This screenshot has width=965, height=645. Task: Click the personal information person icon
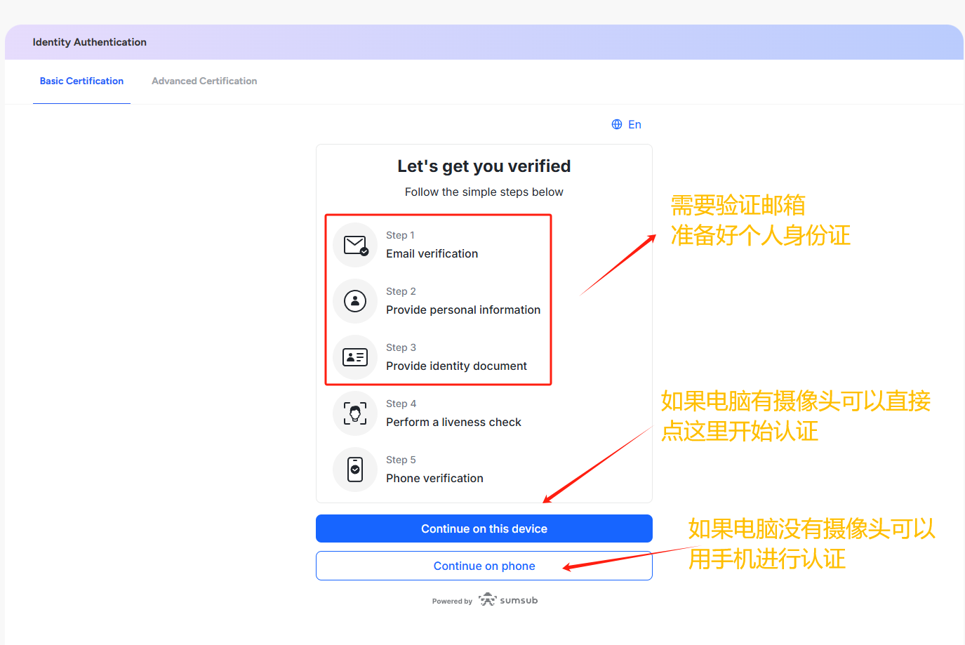pos(355,301)
